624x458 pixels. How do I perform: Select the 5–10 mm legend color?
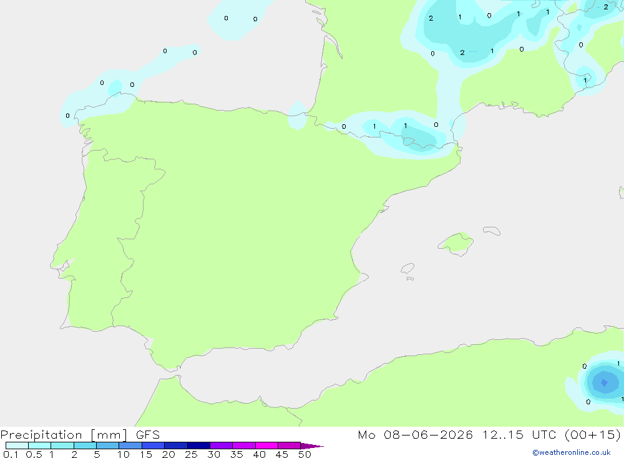pos(108,446)
